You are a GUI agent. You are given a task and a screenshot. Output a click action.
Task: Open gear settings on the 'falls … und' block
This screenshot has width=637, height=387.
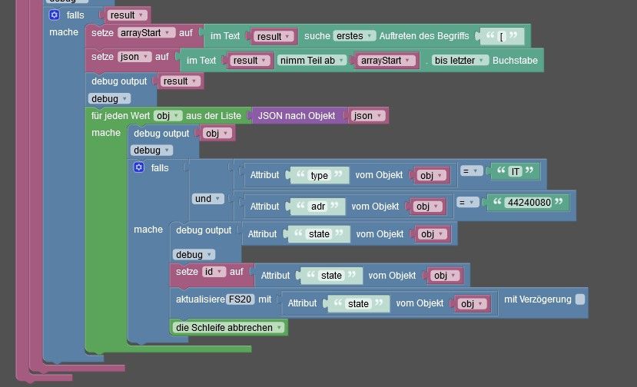[x=139, y=167]
